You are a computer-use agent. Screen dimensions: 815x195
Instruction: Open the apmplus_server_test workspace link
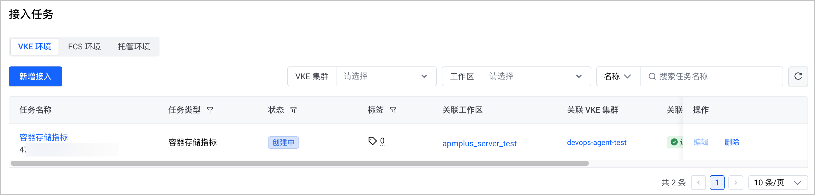click(x=479, y=143)
